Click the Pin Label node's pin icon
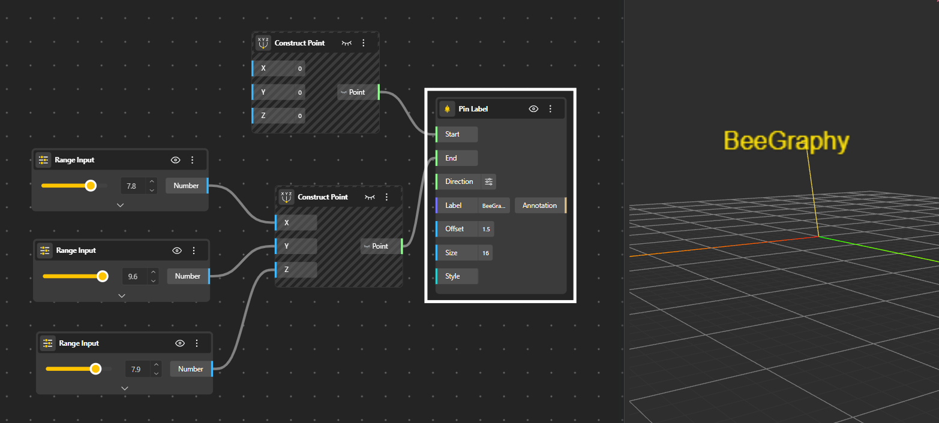The image size is (939, 423). (447, 109)
